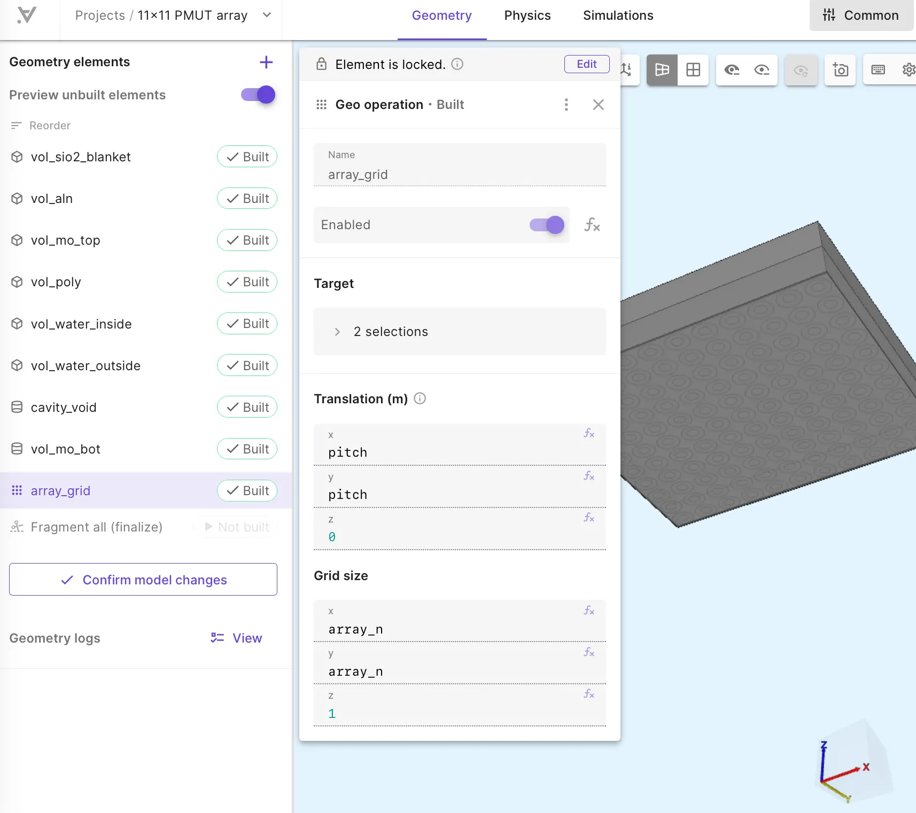The width and height of the screenshot is (916, 813).
Task: Click the fx icon of Translation y field
Action: click(x=589, y=475)
